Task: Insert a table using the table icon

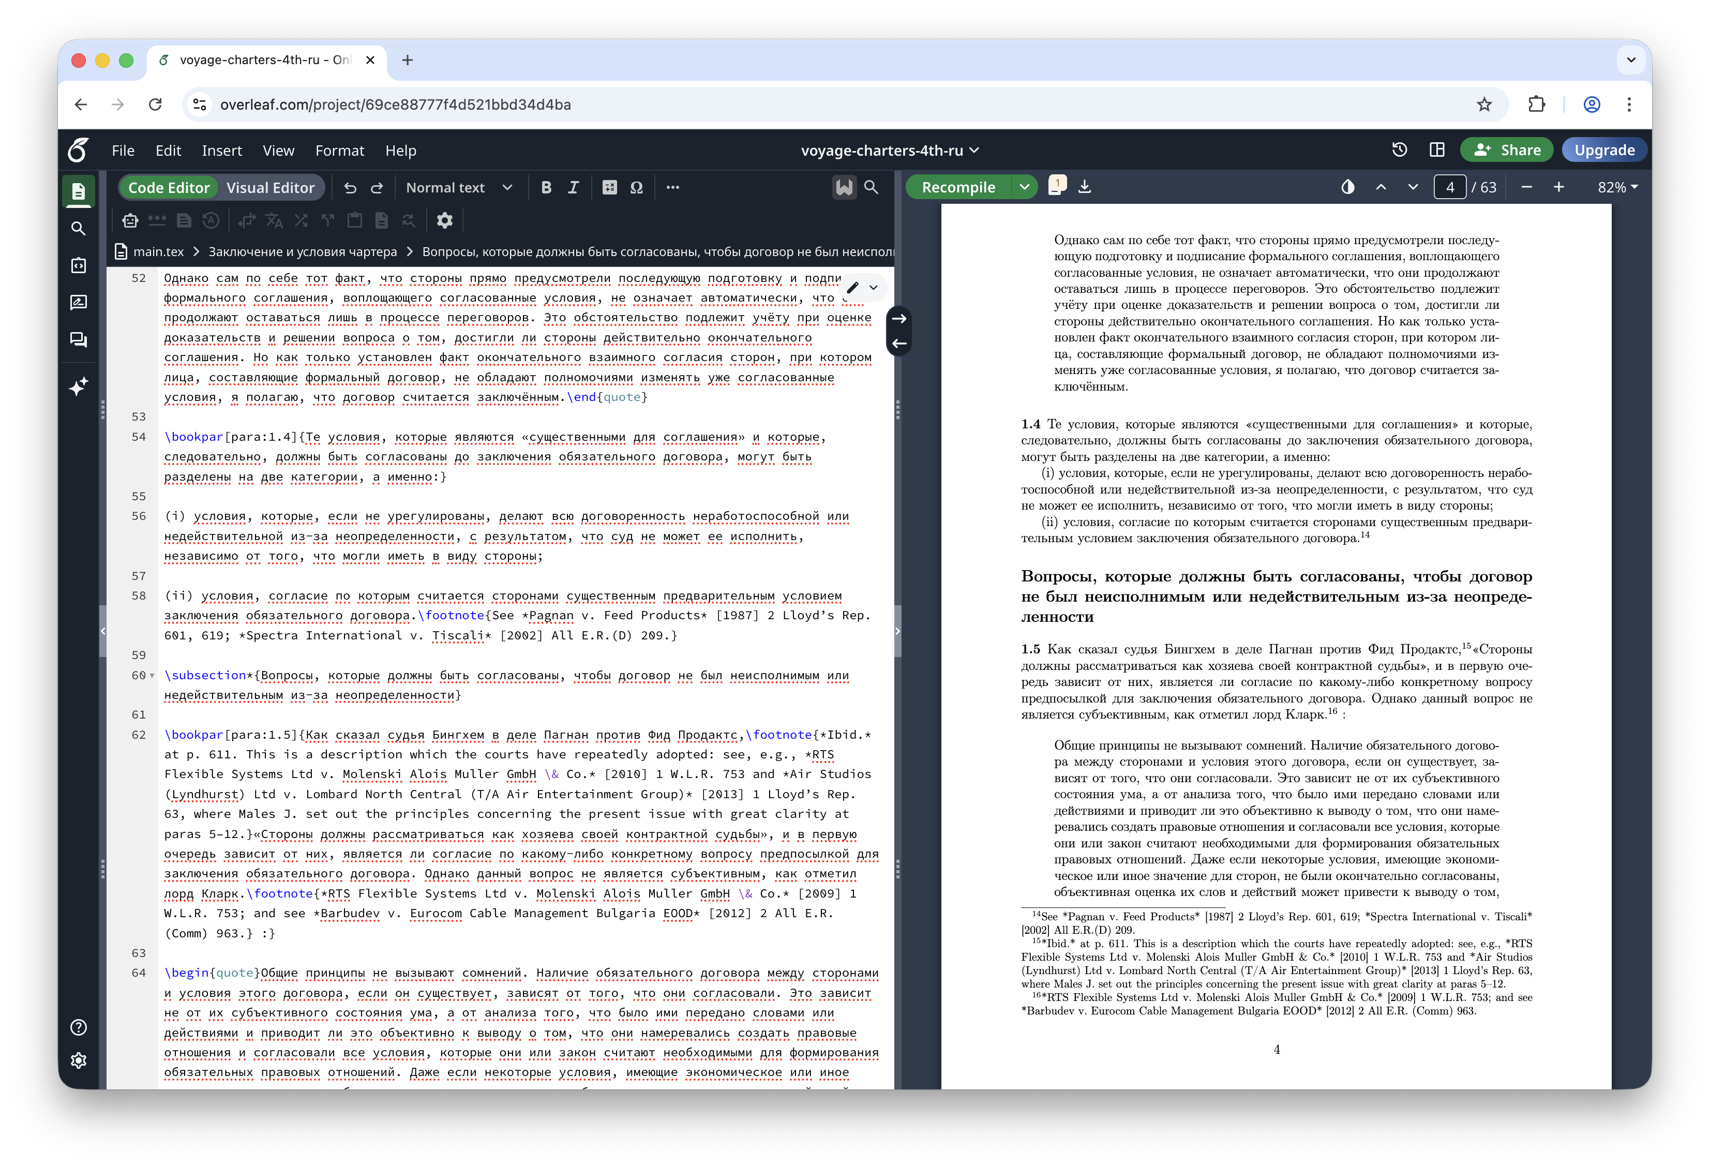Action: [x=609, y=188]
